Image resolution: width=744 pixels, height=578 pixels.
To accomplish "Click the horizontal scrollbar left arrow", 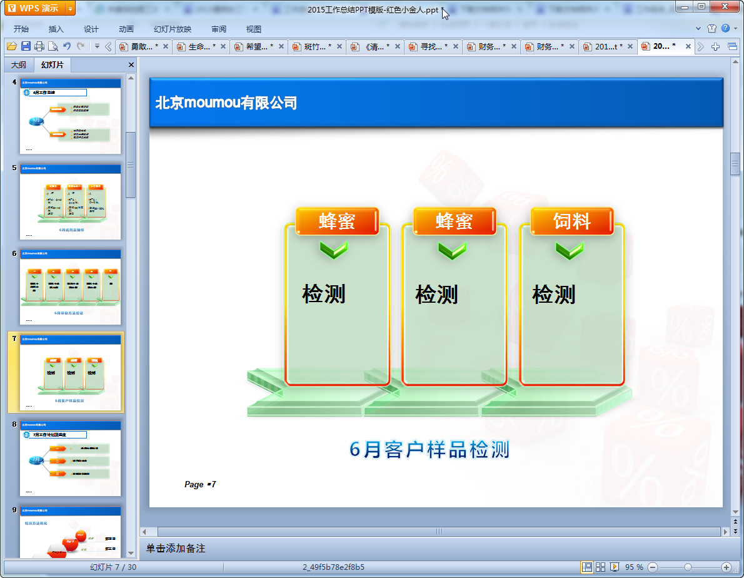I will pyautogui.click(x=144, y=532).
